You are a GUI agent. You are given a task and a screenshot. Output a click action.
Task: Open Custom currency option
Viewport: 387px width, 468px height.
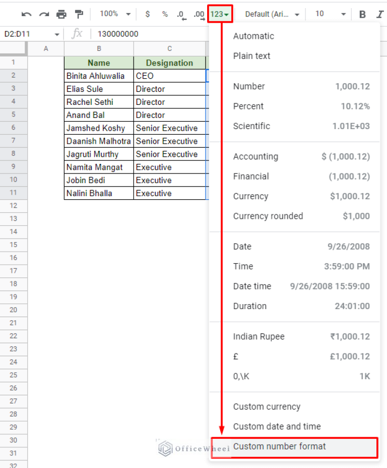point(295,406)
